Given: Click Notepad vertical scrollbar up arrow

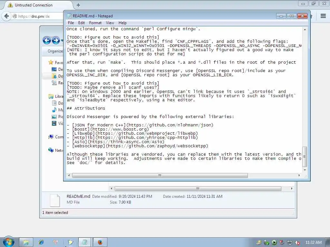Looking at the screenshot, I should pos(305,30).
